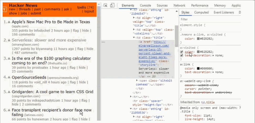Open the Memory tab

tap(220, 6)
